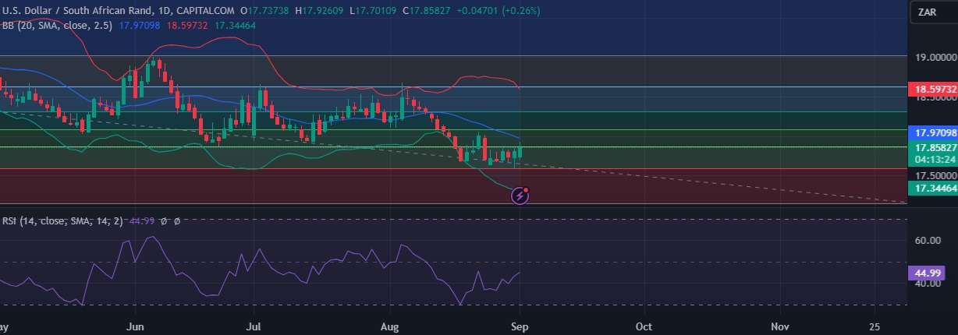Click the 17.50000 price scale label
Viewport: 958px width, 335px height.
coord(935,176)
